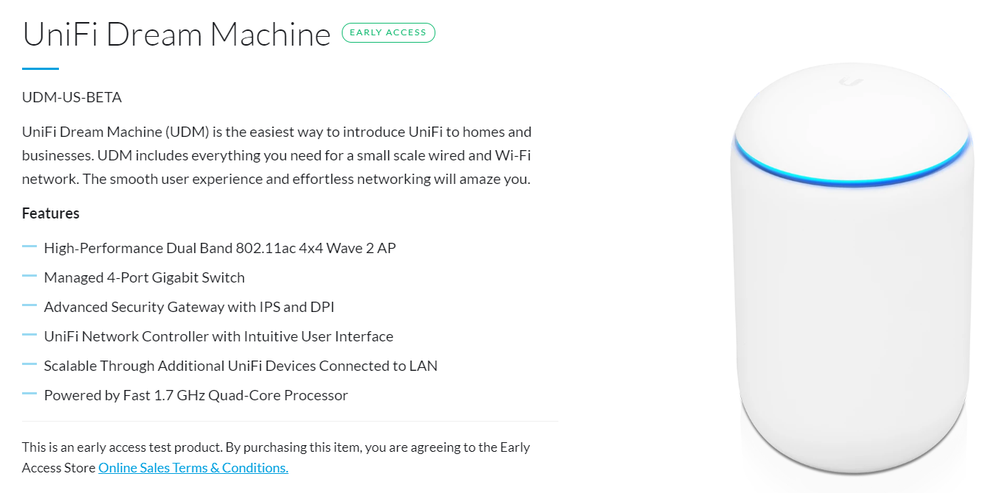Image resolution: width=1007 pixels, height=493 pixels.
Task: Click the product description paragraph
Action: click(x=277, y=155)
